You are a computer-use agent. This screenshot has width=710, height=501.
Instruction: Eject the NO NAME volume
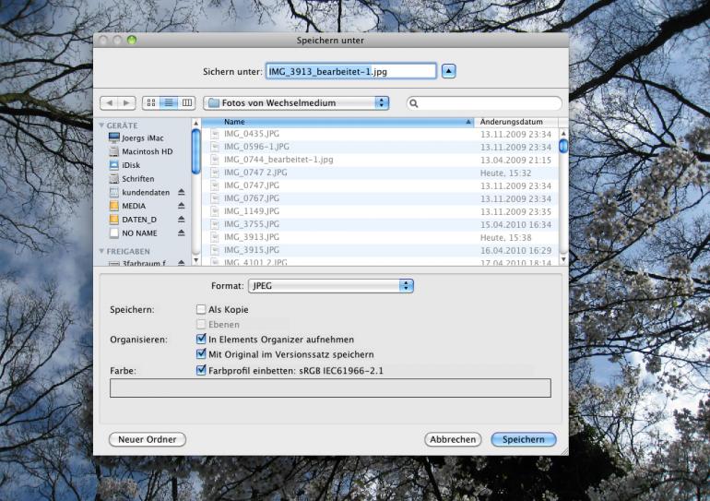tap(181, 233)
